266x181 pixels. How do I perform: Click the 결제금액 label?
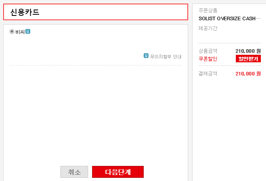tap(208, 73)
